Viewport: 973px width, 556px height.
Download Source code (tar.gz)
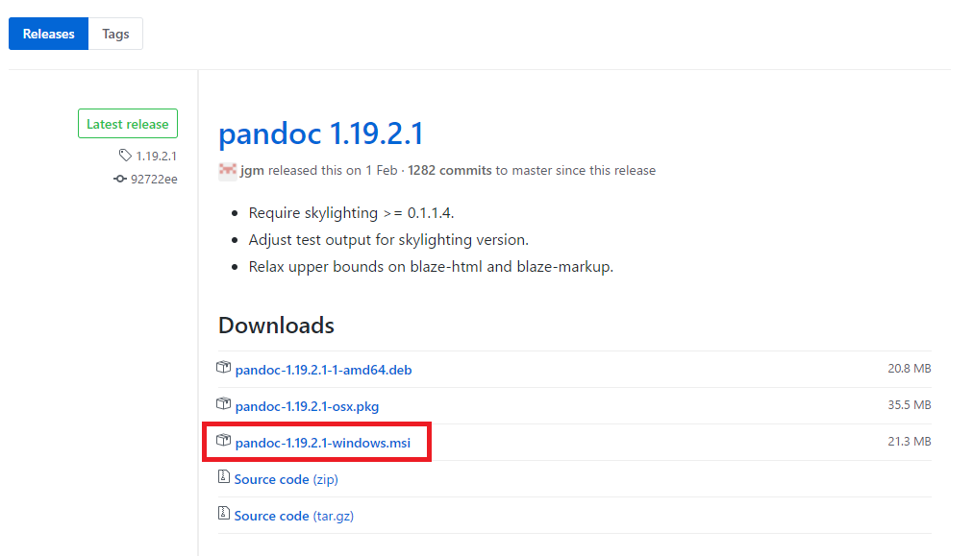point(294,516)
